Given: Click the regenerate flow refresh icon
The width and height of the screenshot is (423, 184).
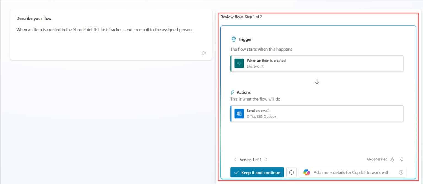Looking at the screenshot, I should click(291, 172).
